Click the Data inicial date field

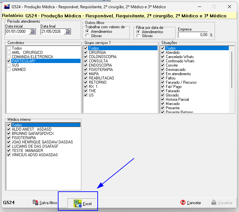(17, 32)
